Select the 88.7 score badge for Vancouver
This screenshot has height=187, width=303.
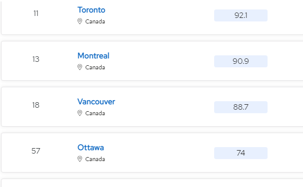(x=241, y=107)
